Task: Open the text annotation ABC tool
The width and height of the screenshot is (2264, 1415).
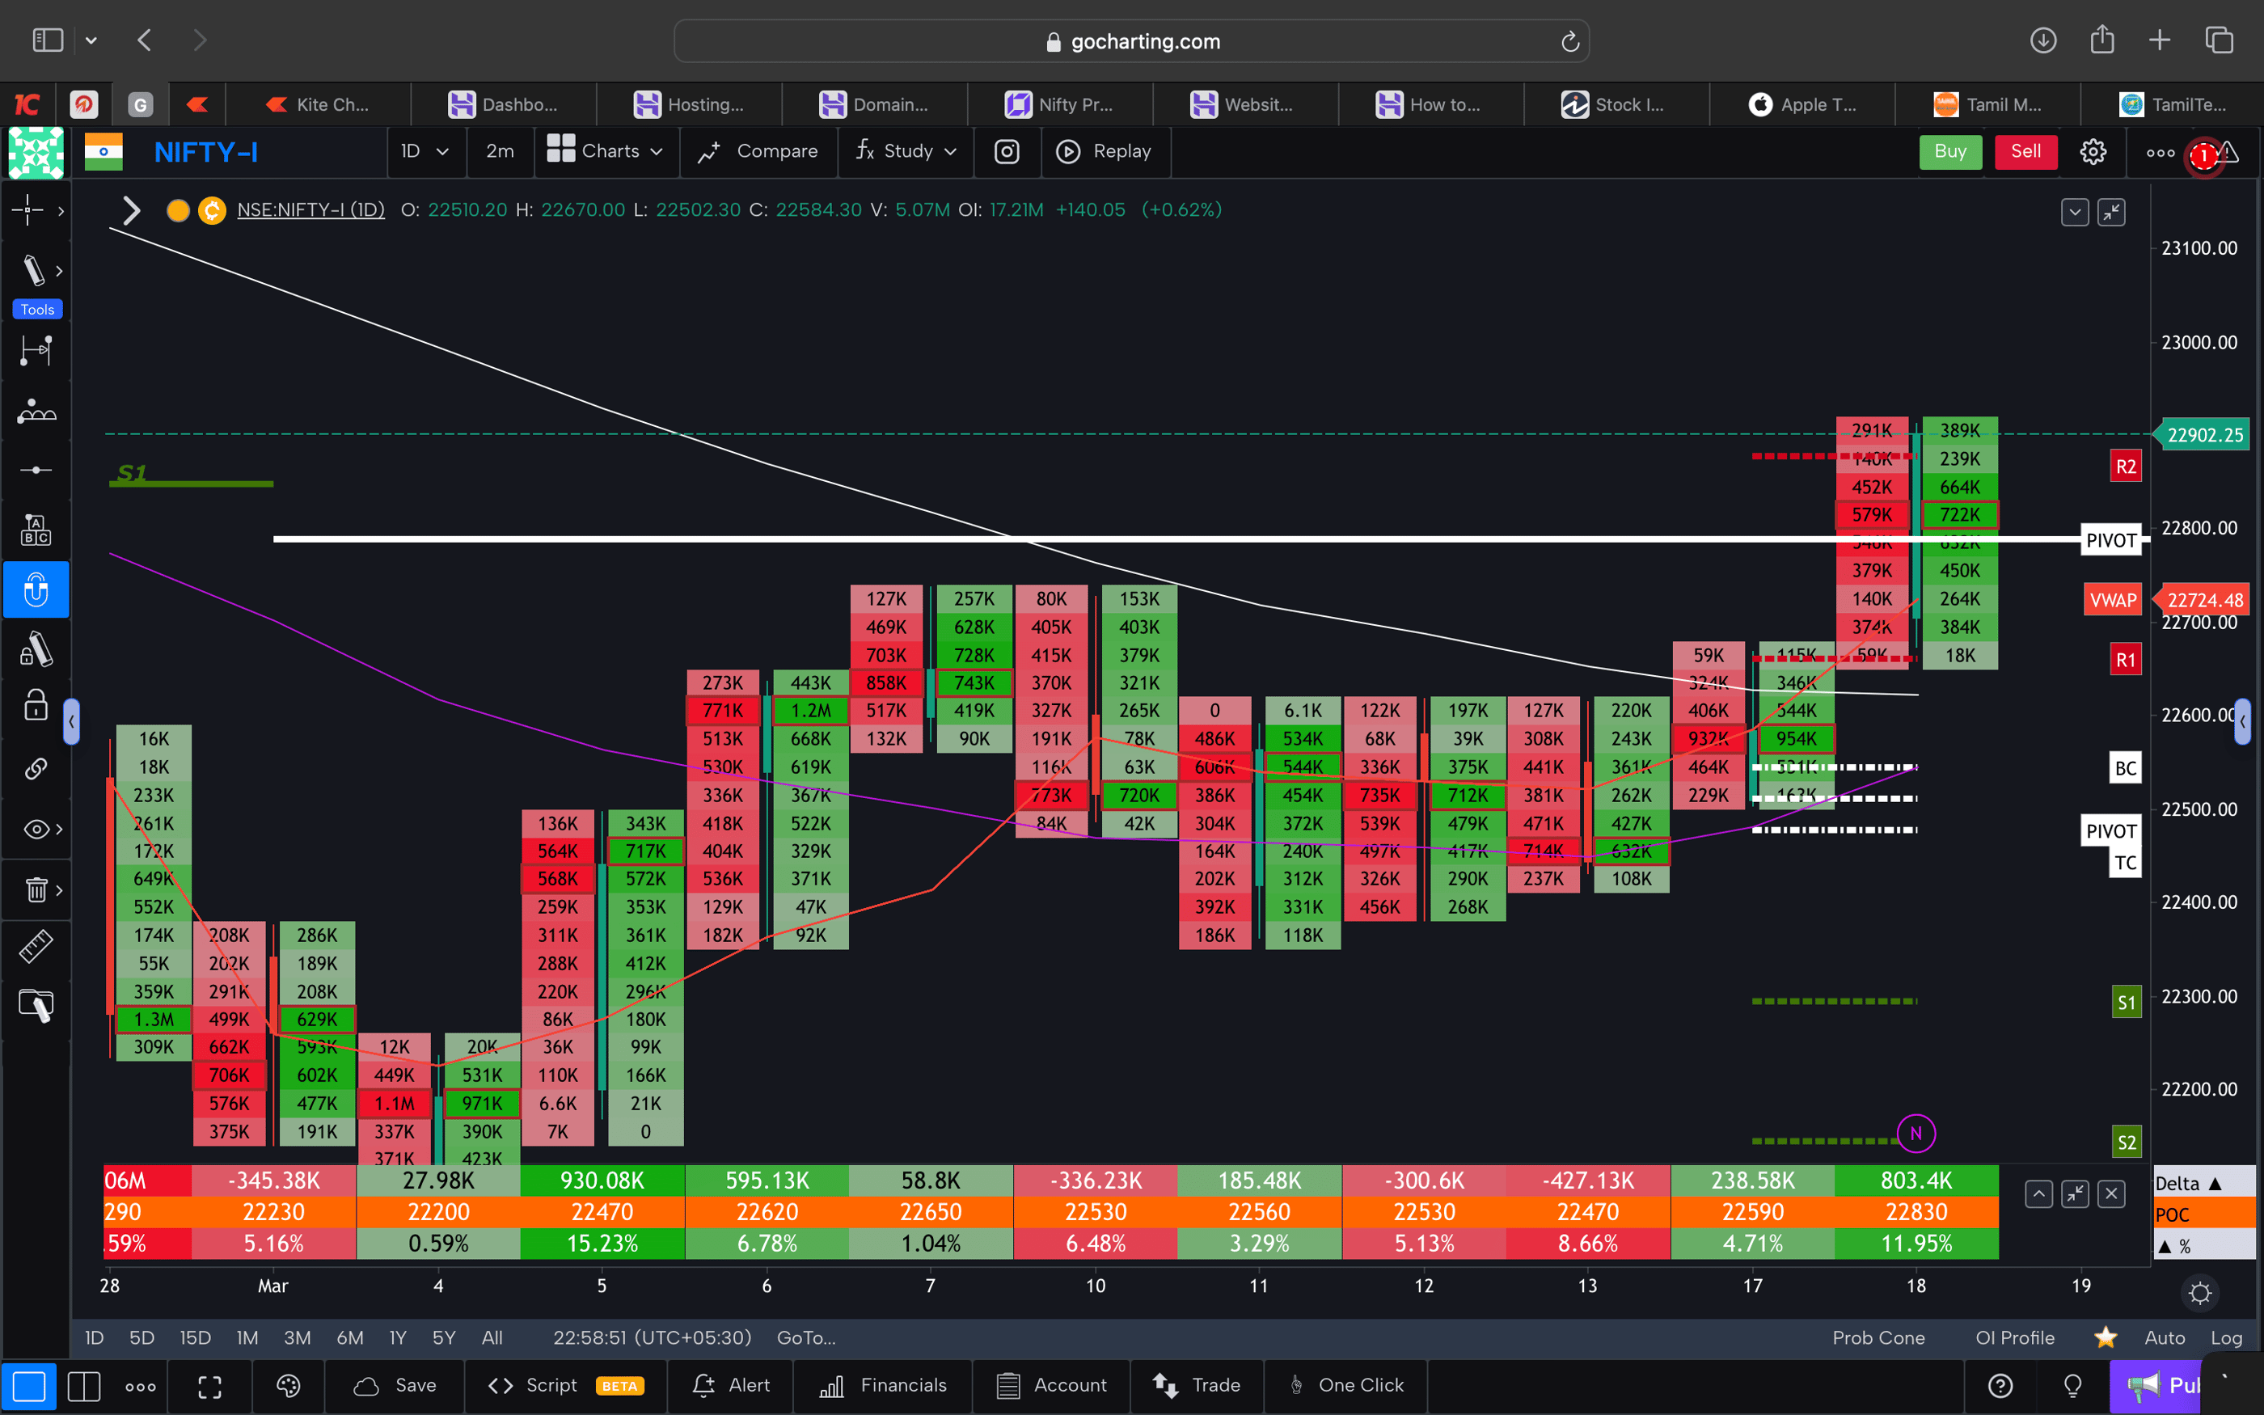Action: (x=36, y=530)
